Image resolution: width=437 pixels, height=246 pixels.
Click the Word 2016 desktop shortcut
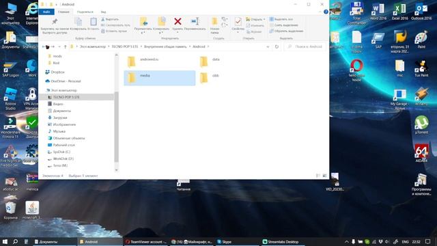pos(378,12)
